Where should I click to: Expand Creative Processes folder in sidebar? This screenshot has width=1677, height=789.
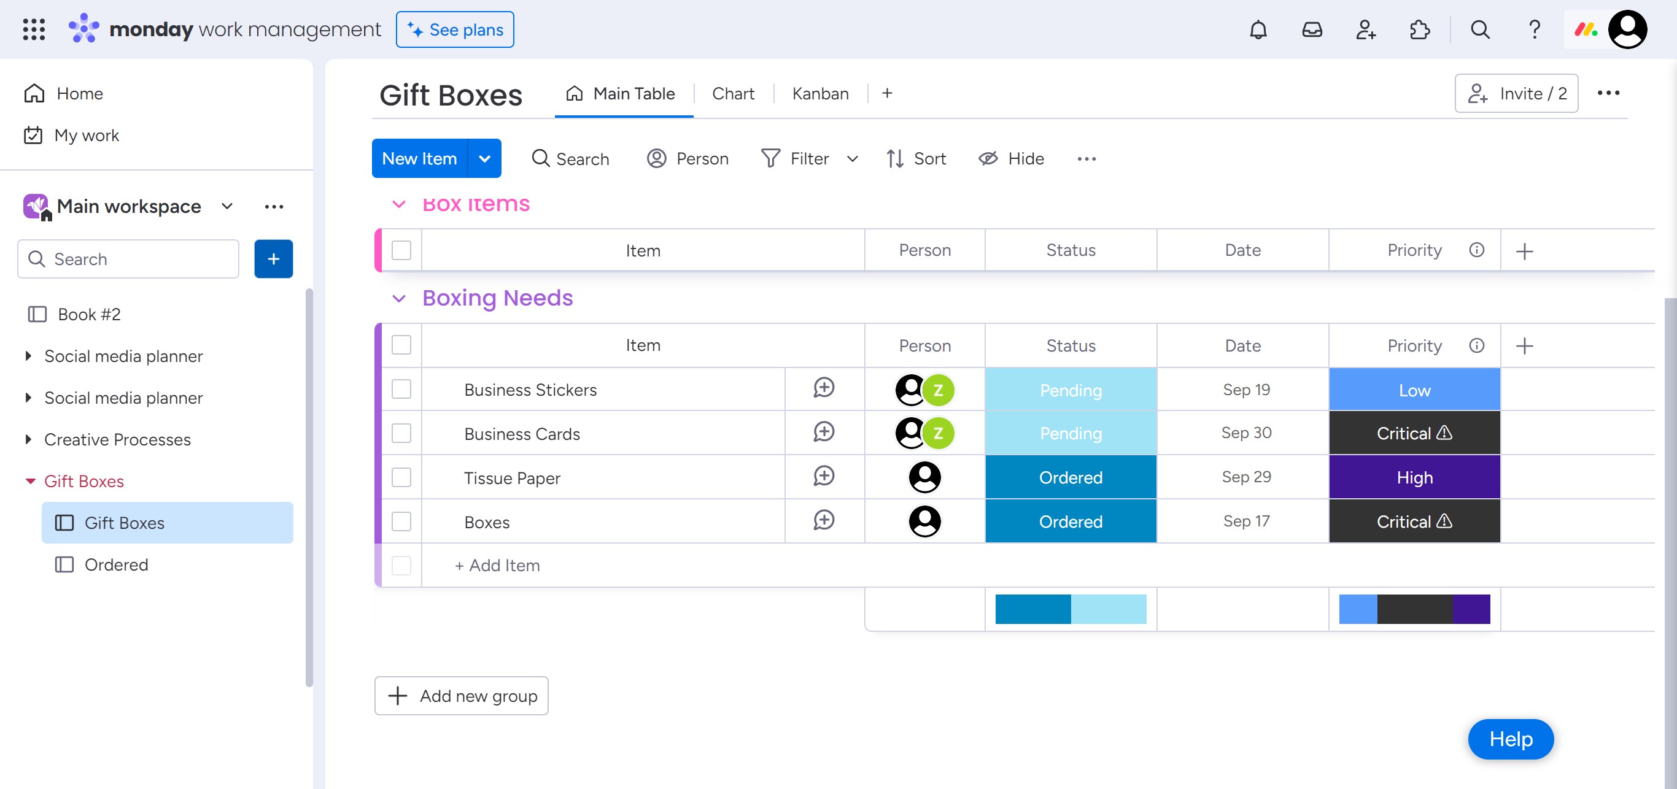tap(28, 440)
